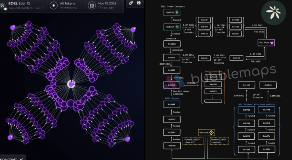This screenshot has height=160, width=292.
Task: Click the asterisk All Tokens icon
Action: point(54,5)
